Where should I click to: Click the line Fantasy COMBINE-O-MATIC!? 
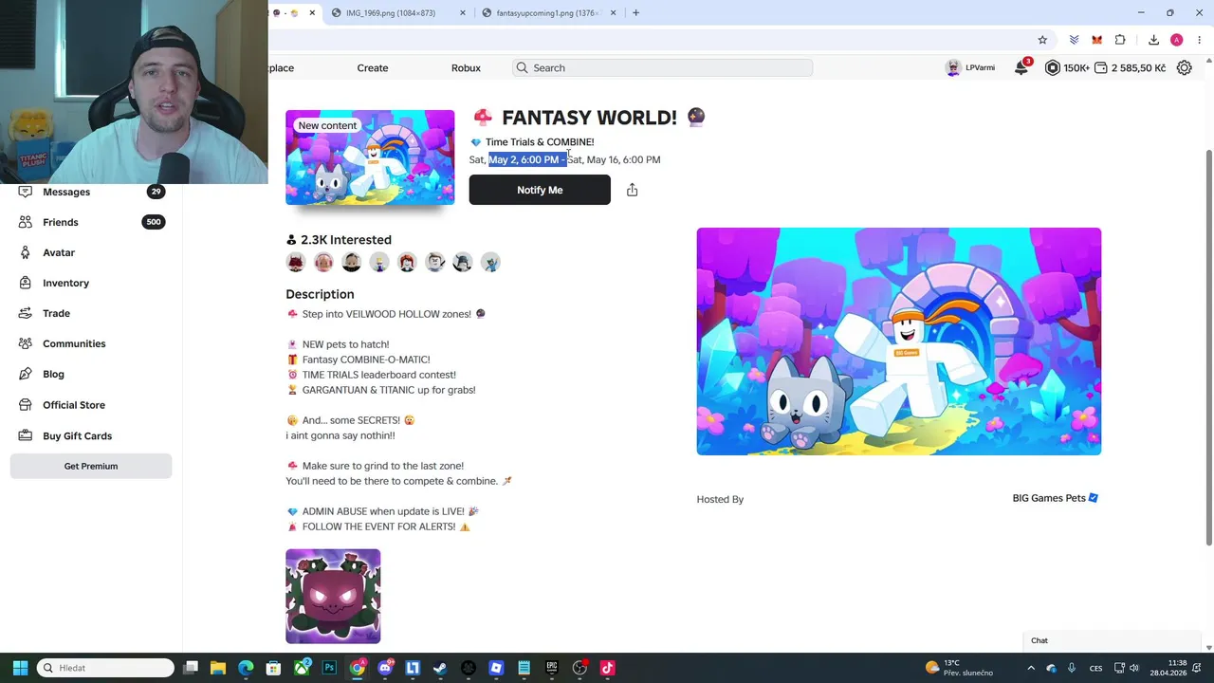click(366, 360)
